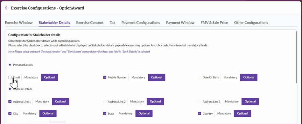Screen dimensions: 302x124
Task: Uncheck the State checkbox
Action: coord(105,113)
